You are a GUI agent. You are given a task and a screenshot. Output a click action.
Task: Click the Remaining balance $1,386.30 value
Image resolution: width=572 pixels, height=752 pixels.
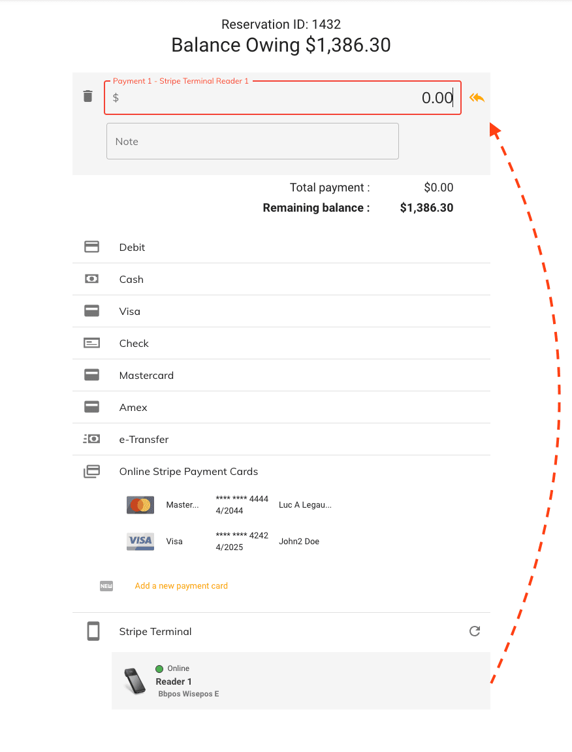[427, 208]
